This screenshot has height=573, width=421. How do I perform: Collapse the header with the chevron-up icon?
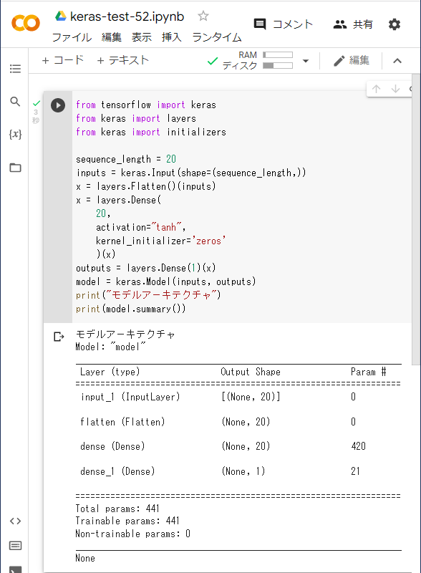coord(397,61)
